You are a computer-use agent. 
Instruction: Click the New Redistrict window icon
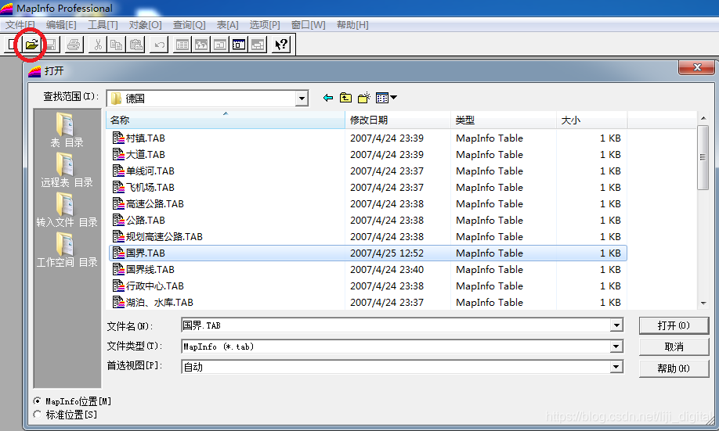(258, 45)
